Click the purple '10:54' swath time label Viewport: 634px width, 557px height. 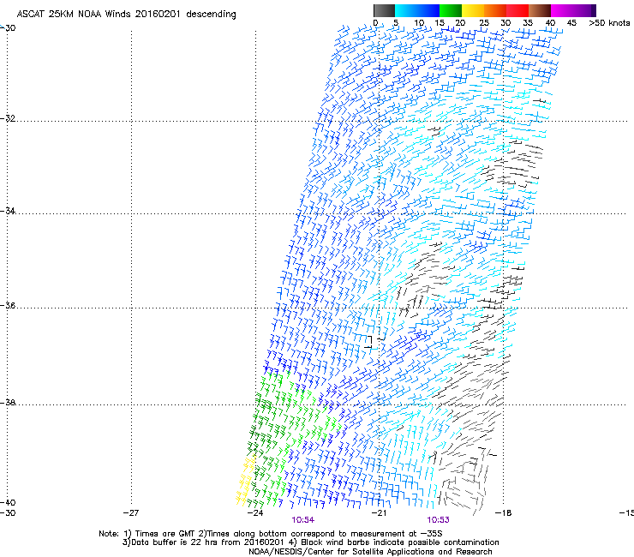click(302, 520)
